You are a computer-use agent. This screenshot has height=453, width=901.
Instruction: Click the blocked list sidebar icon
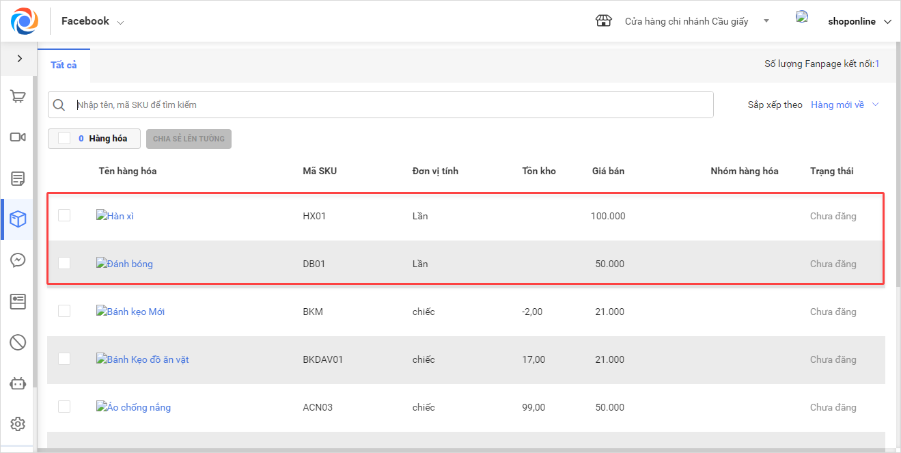(x=18, y=342)
